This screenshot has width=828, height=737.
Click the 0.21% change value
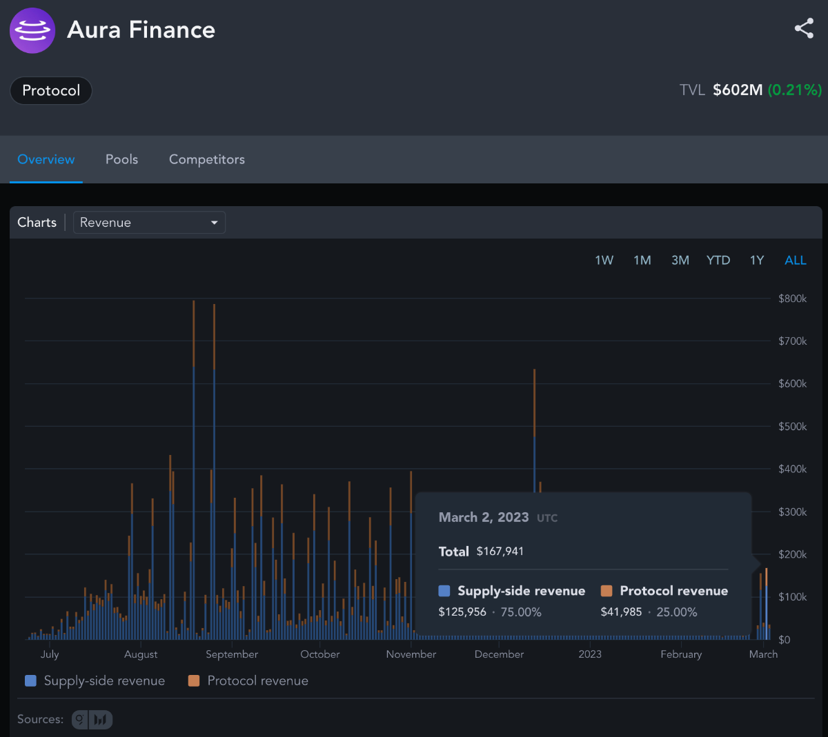(x=795, y=90)
